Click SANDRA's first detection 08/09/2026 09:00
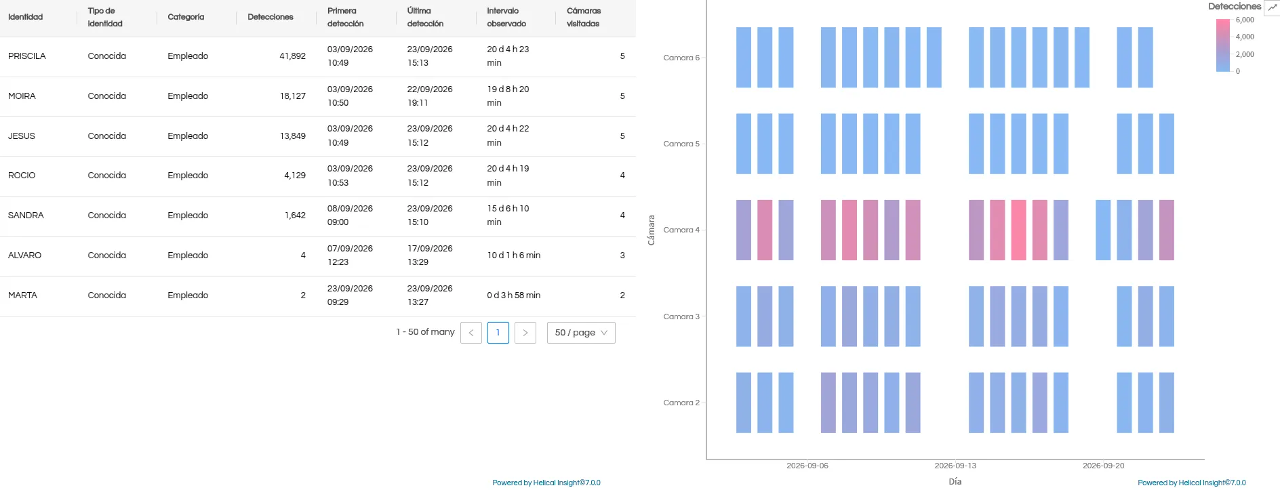The image size is (1280, 490). 350,216
